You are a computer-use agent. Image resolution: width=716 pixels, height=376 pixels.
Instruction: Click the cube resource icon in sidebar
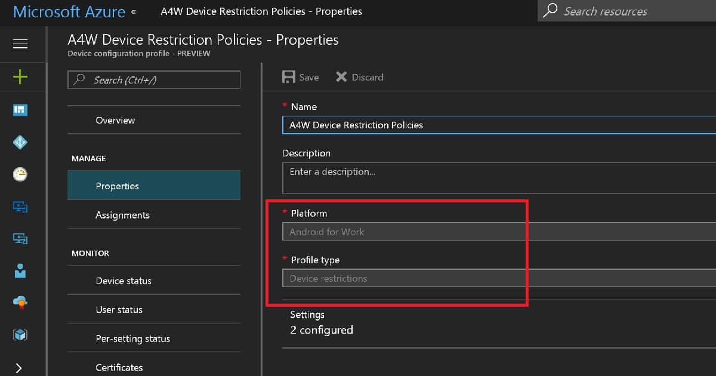pyautogui.click(x=20, y=335)
